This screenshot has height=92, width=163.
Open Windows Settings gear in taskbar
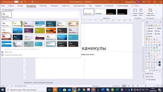click(x=122, y=90)
